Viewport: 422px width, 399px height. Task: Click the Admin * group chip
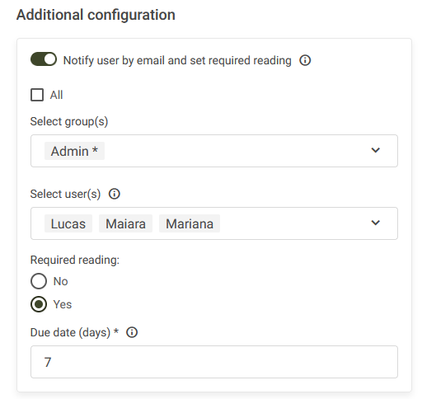click(74, 151)
